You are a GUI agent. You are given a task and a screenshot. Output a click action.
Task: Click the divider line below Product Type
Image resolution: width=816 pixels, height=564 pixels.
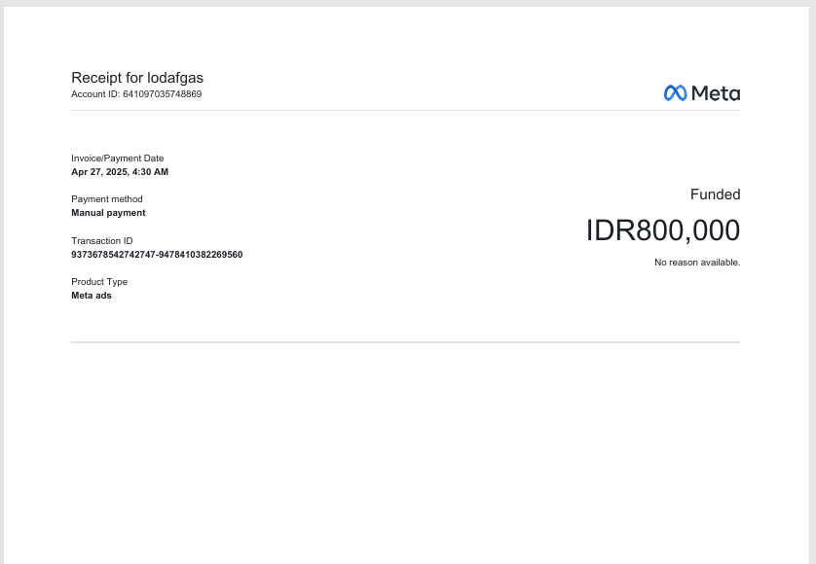405,342
